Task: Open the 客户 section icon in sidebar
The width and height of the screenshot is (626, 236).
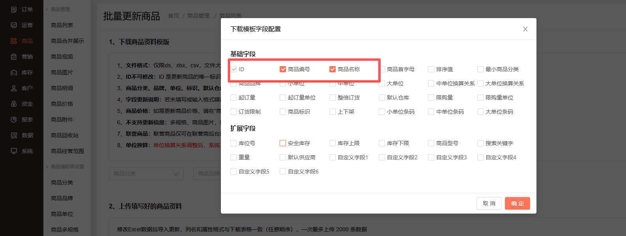Action: [x=14, y=88]
